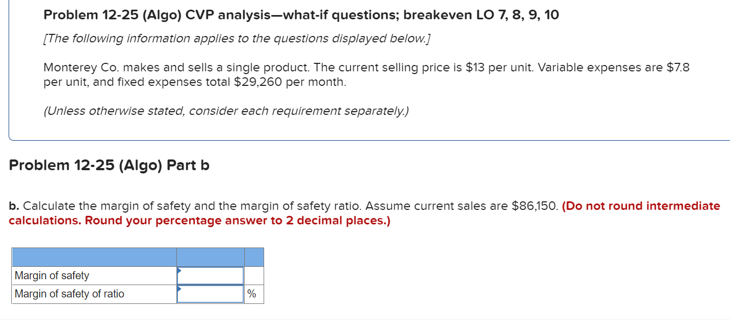The image size is (730, 320).
Task: Click the blue left border of the information panel
Action: pos(8,70)
